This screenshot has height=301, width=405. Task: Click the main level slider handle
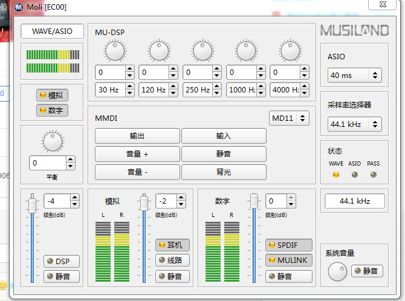32,206
